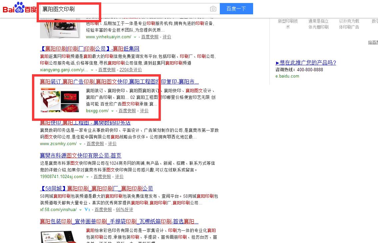This screenshot has width=378, height=243.
Task: Visit the e.baidu.com link
Action: (x=287, y=76)
